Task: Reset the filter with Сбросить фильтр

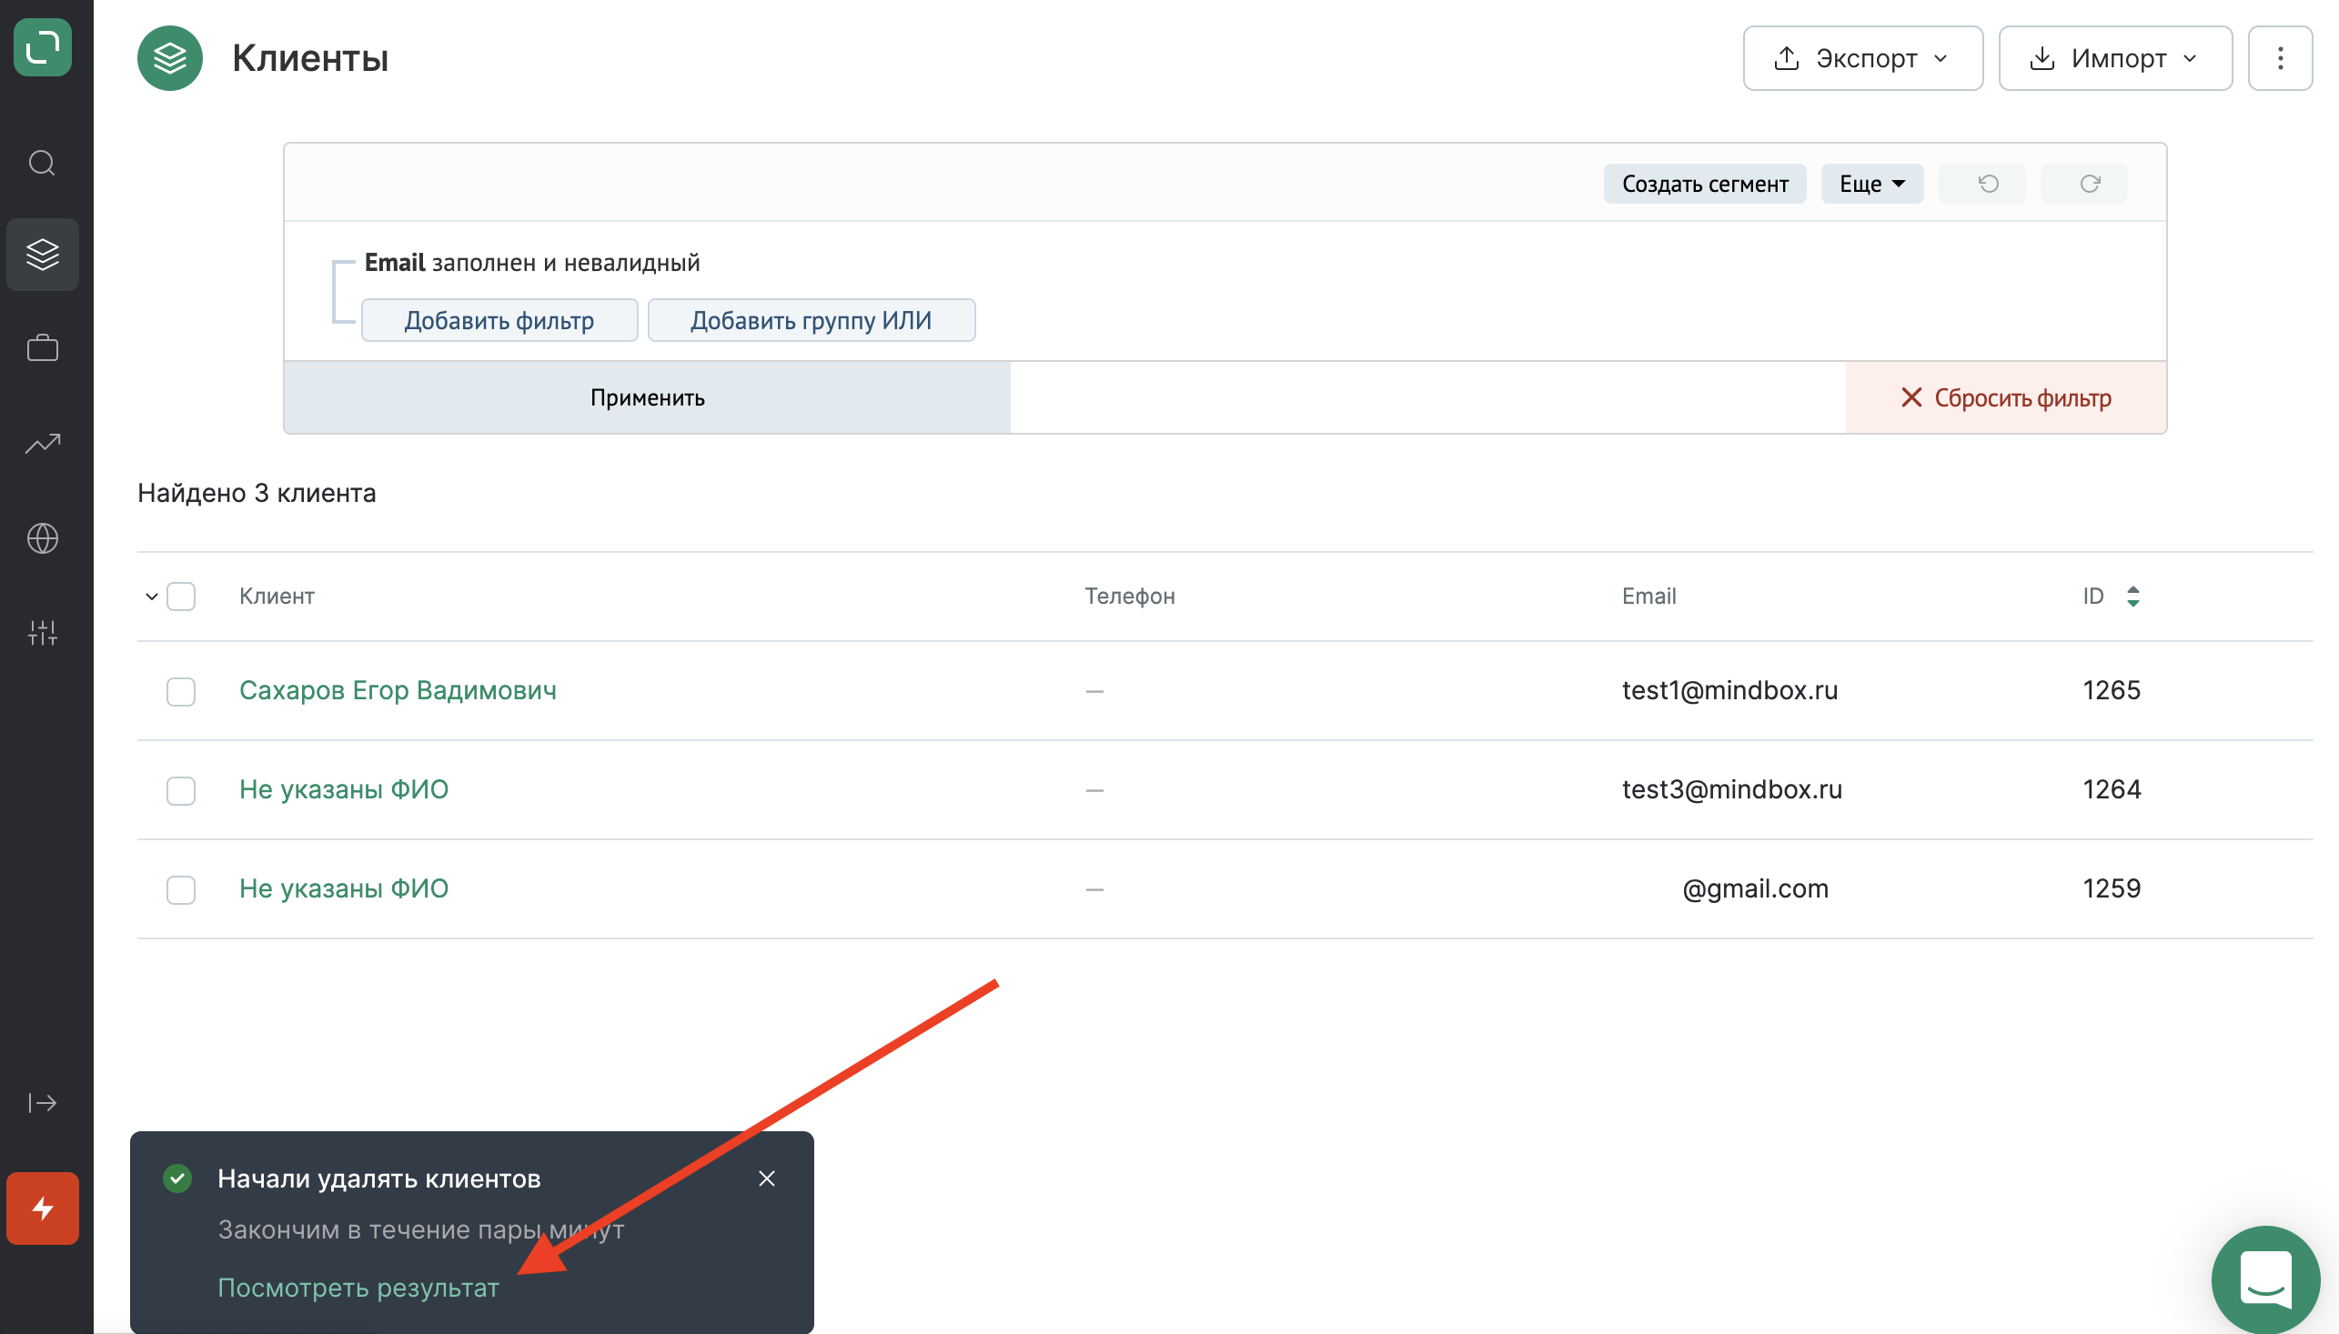Action: (x=2006, y=397)
